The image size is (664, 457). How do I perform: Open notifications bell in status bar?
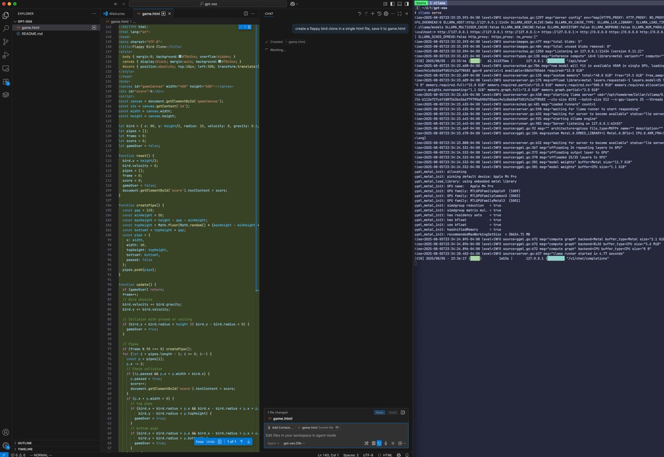coord(407,455)
